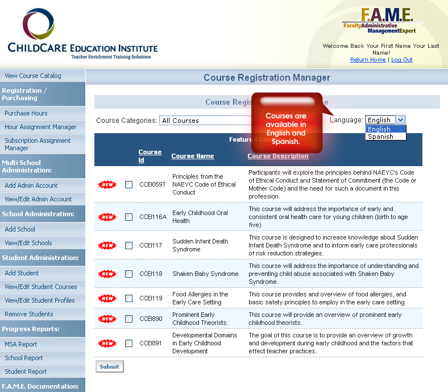Check the box for course CCEI059T

129,185
